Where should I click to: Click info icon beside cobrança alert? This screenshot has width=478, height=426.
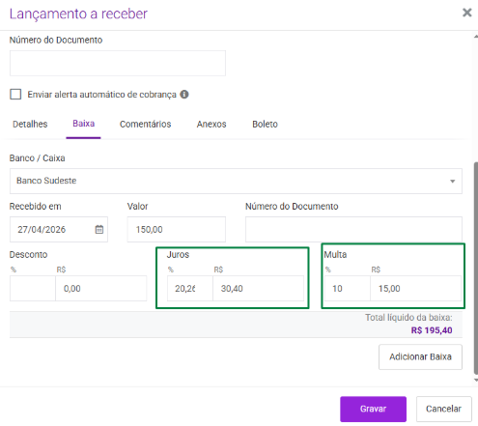coord(184,95)
